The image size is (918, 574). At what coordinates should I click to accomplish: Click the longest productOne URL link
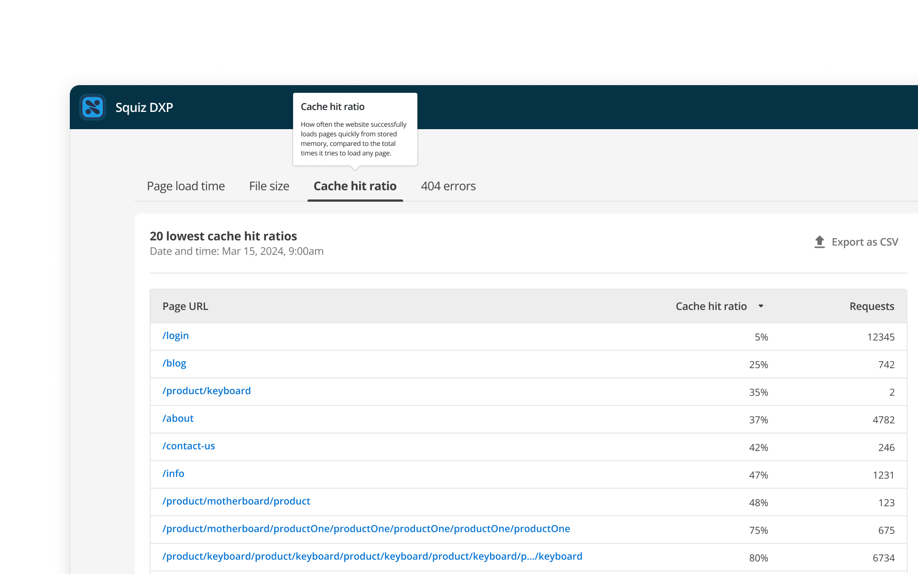tap(366, 529)
